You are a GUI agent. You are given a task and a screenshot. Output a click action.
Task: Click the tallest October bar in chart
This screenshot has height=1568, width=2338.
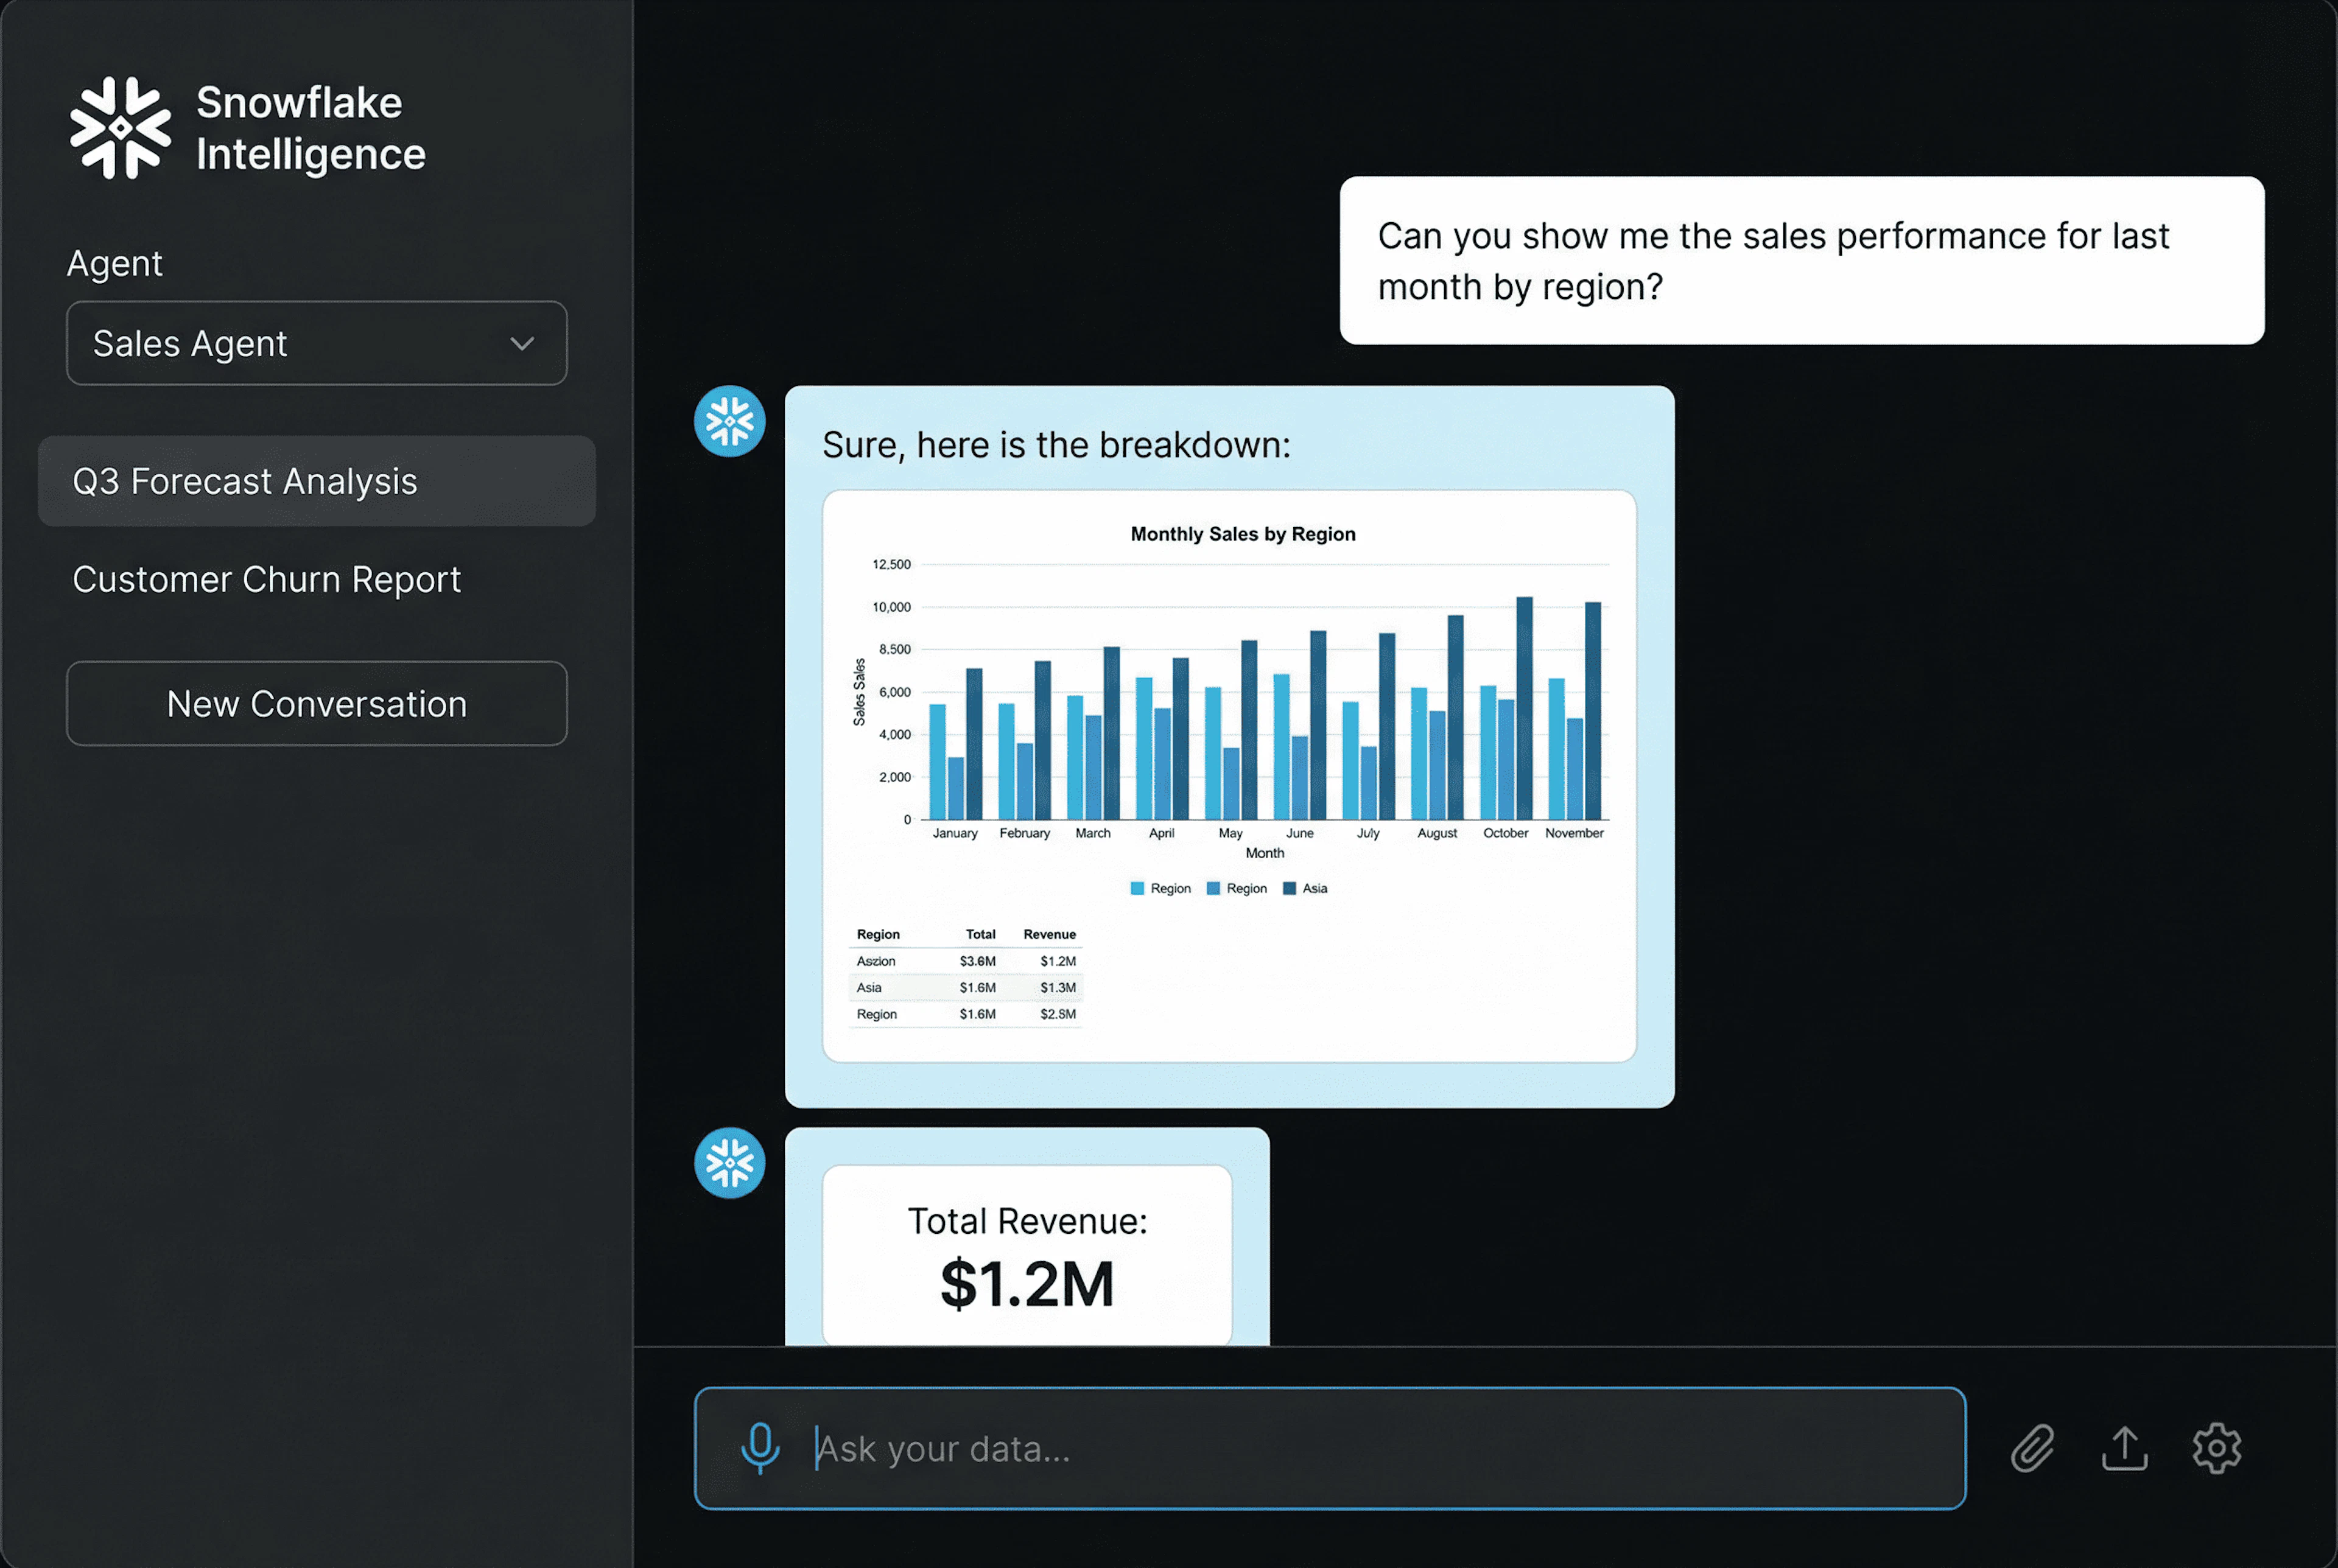[1524, 708]
